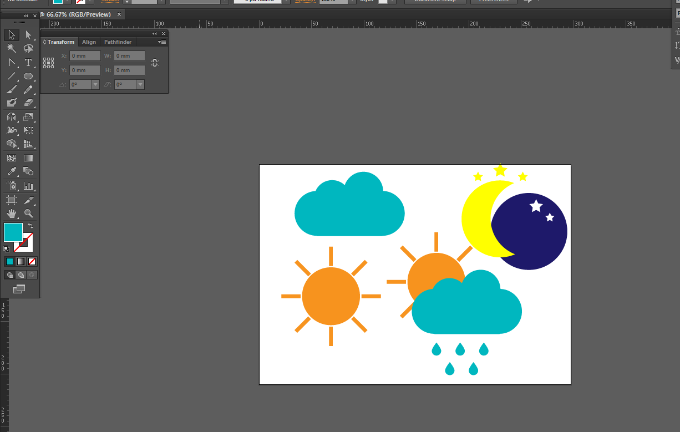Select the Perspective Grid tool

coord(28,144)
